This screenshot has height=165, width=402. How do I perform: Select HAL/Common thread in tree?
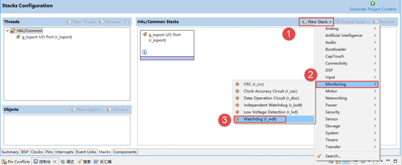click(26, 31)
